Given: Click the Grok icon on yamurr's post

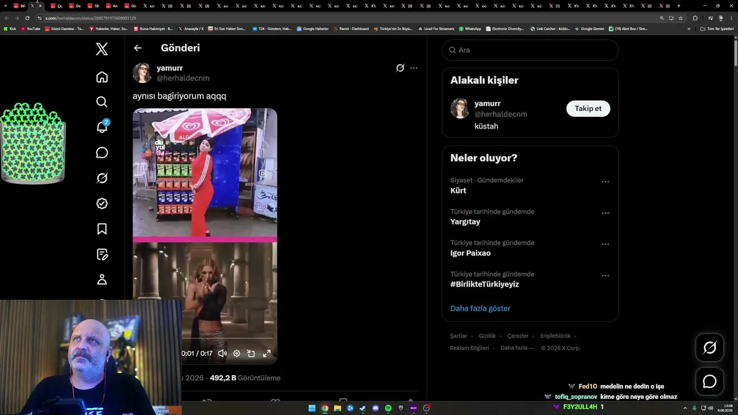Looking at the screenshot, I should tap(400, 68).
